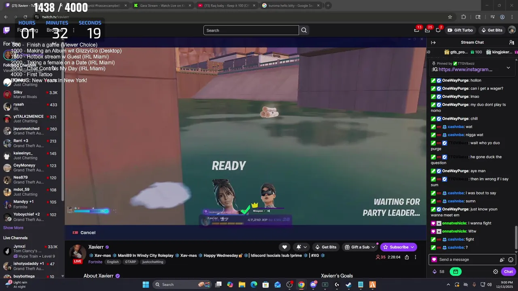The width and height of the screenshot is (518, 291).
Task: Open the Browse menu item
Action: (55, 30)
